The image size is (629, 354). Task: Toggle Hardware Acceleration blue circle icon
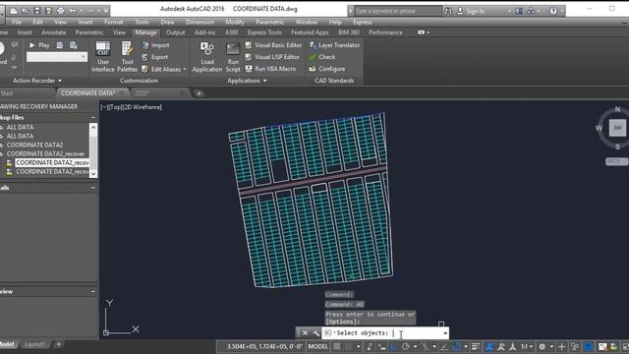(x=589, y=346)
